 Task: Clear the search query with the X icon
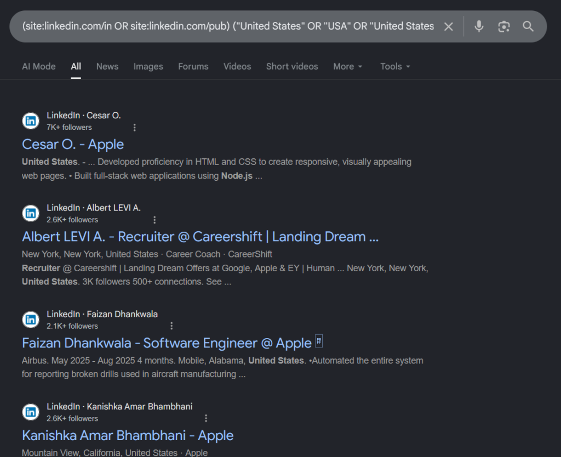point(448,26)
